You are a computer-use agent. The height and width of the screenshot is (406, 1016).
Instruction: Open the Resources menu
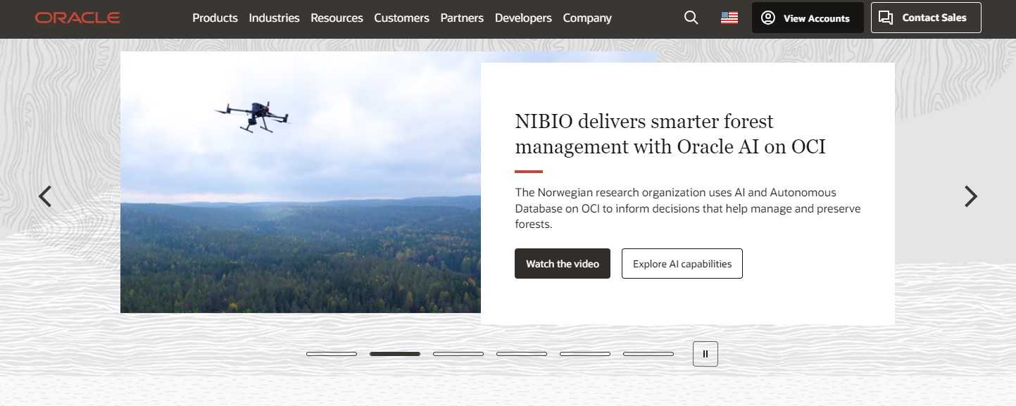point(337,18)
